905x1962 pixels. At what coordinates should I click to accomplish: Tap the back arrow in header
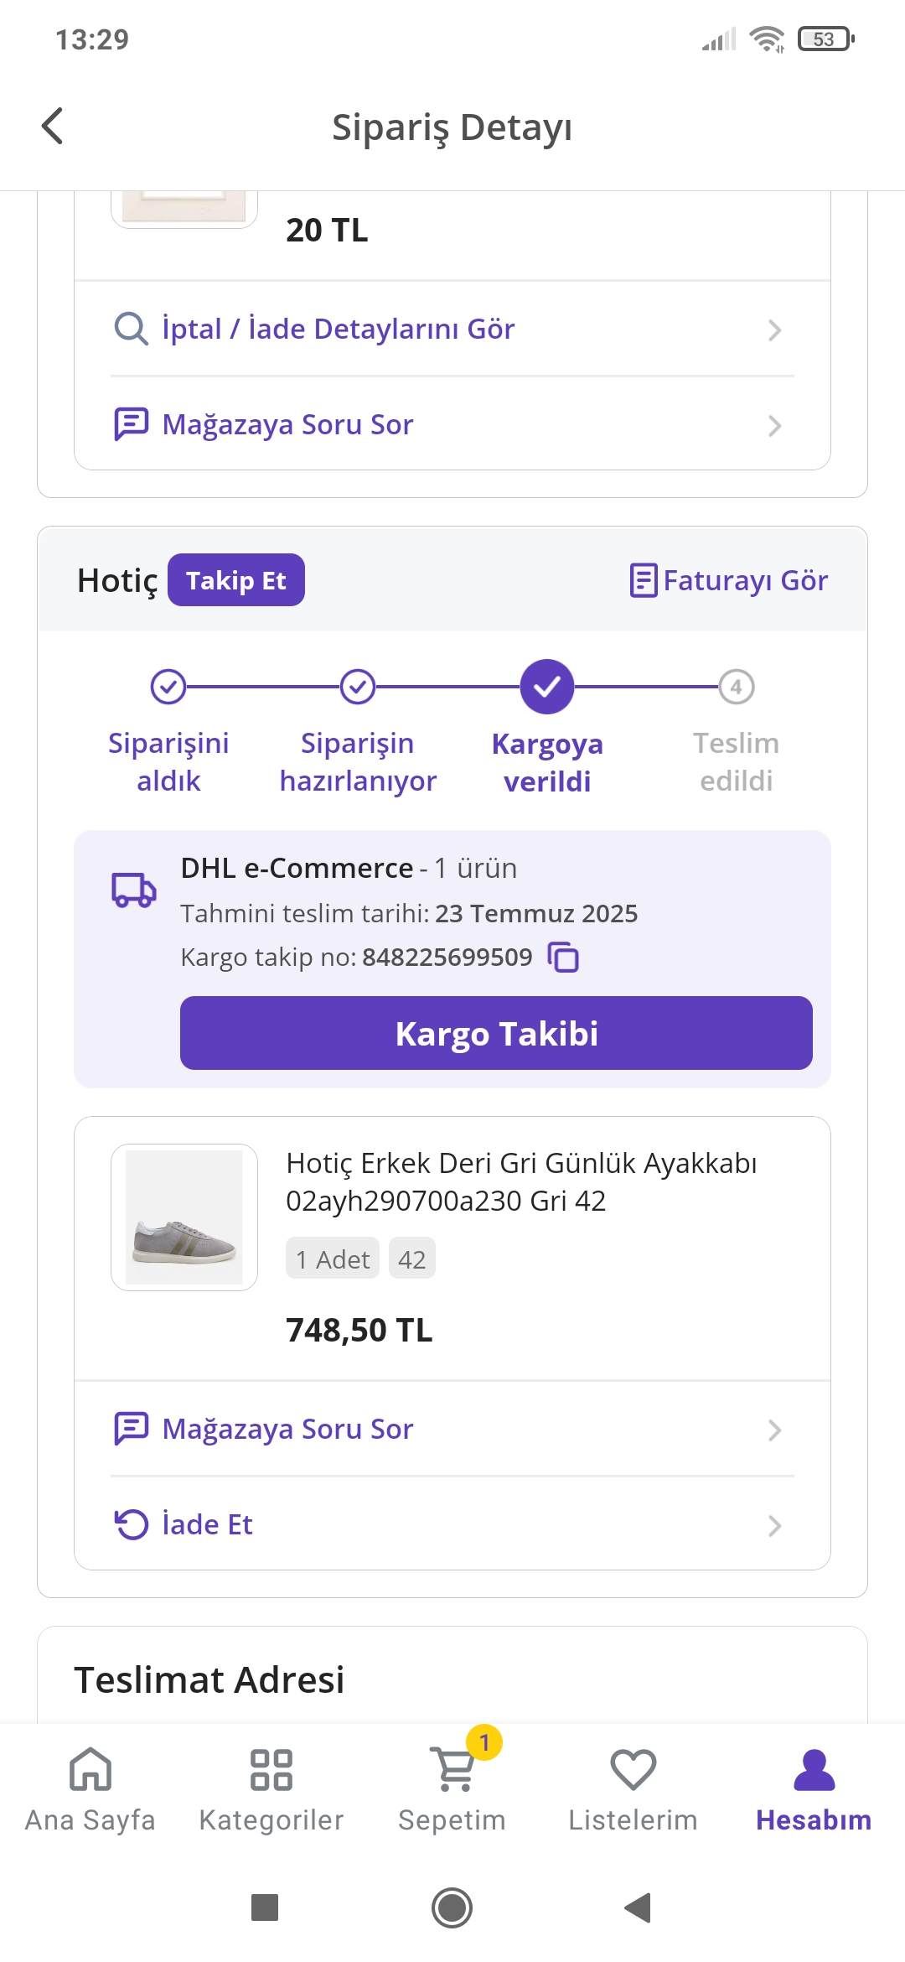(x=52, y=127)
